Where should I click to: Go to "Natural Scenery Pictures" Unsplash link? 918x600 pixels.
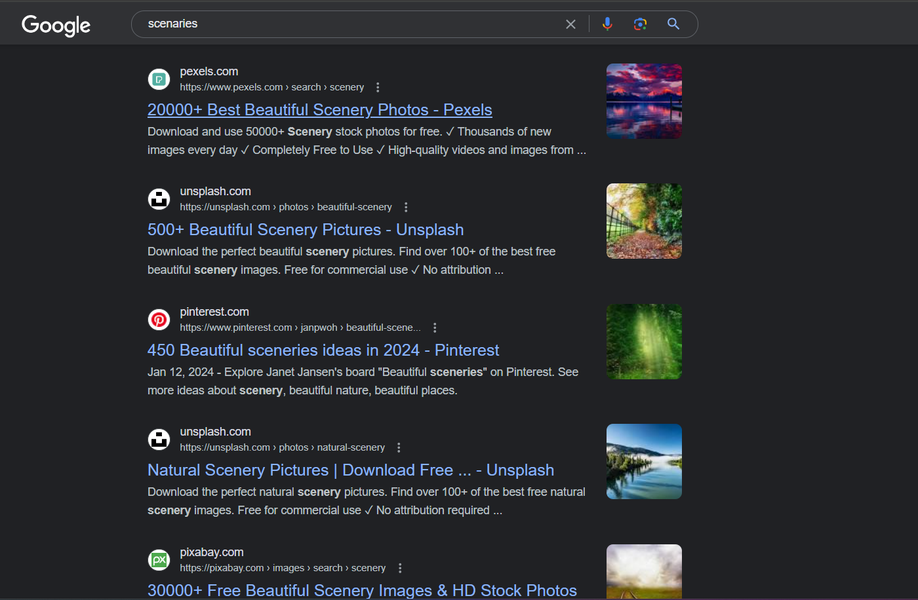click(x=350, y=470)
